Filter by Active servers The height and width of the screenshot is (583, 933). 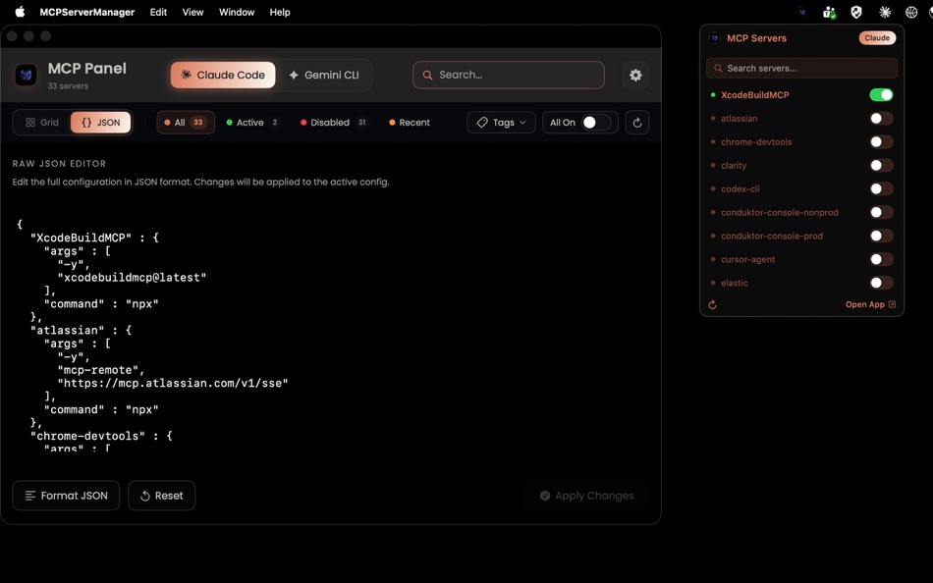(252, 123)
